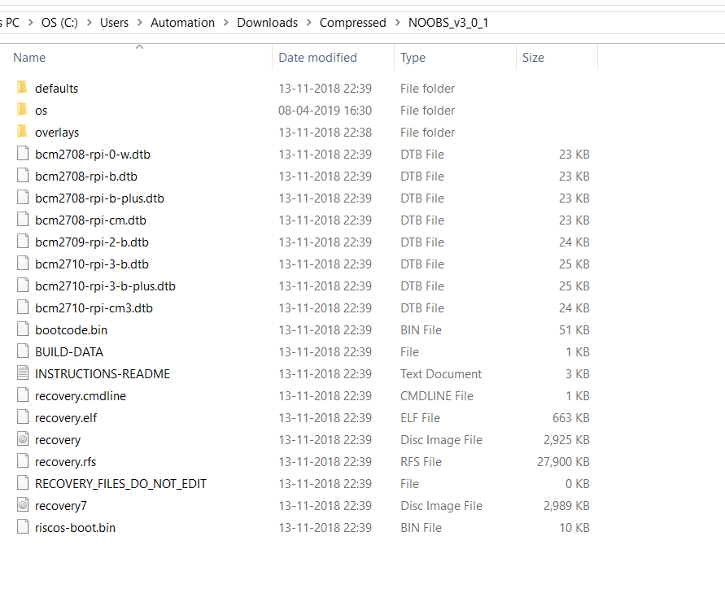Click the 08-04-2019 16:30 date value
Screen dimensions: 725x593
click(x=325, y=111)
